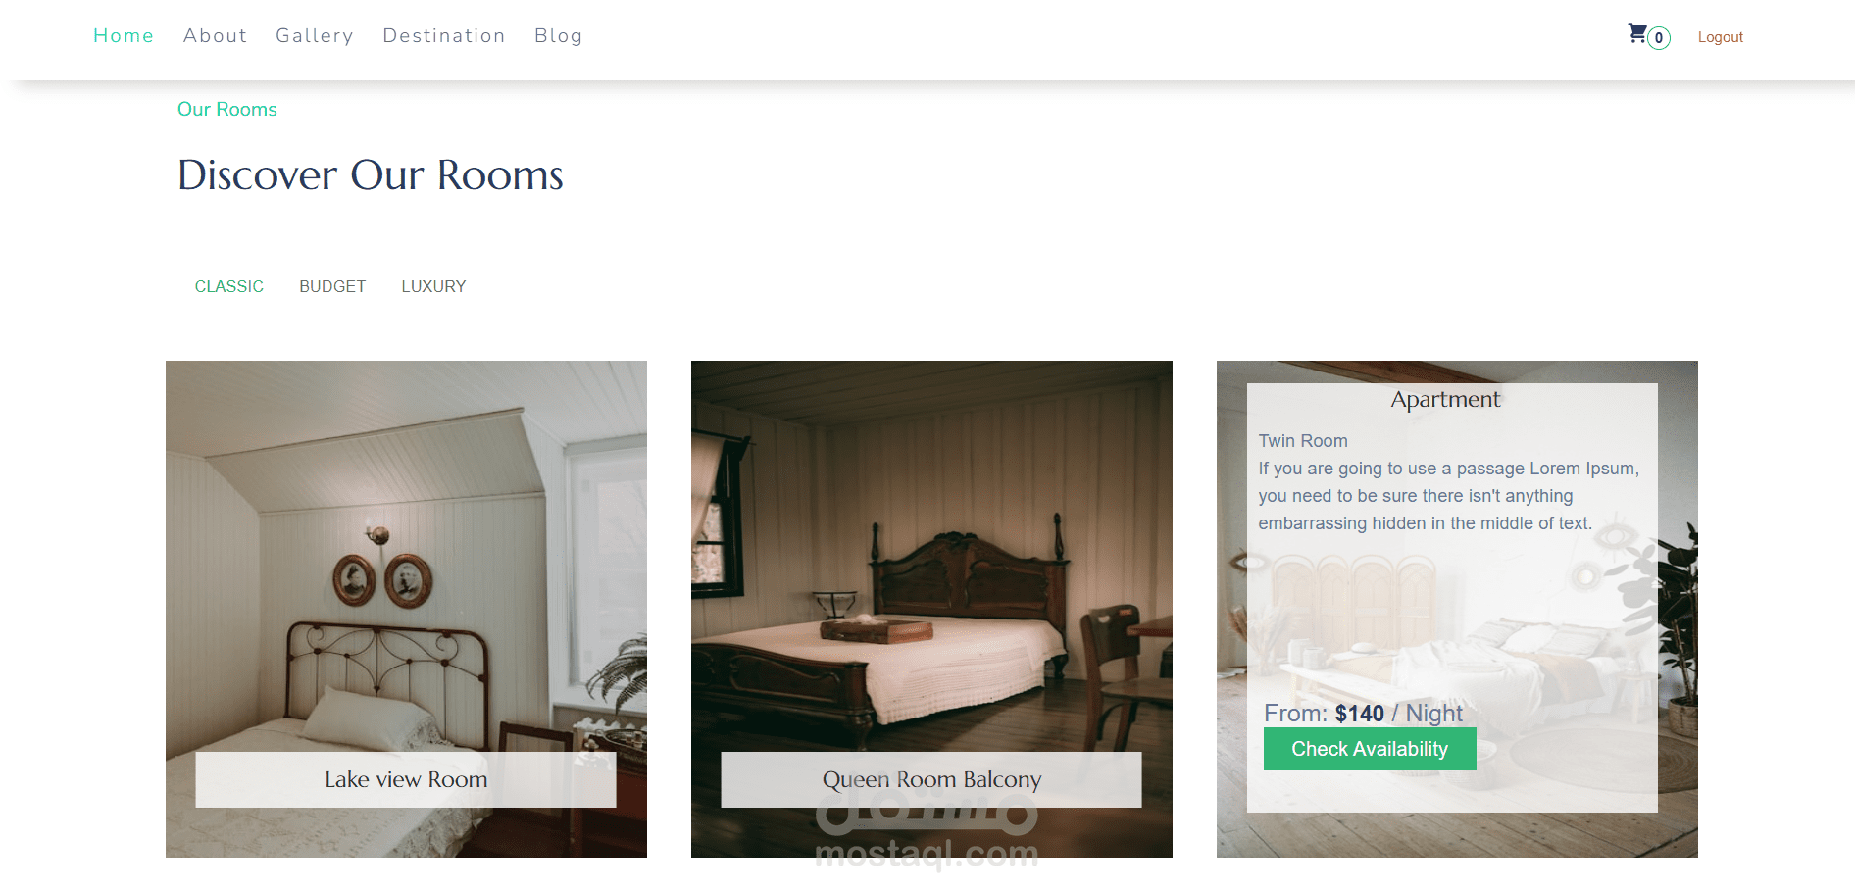The width and height of the screenshot is (1855, 891).
Task: Click the cart item count badge
Action: pos(1659,38)
